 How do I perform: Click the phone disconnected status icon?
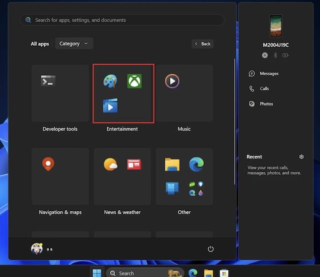tap(265, 55)
